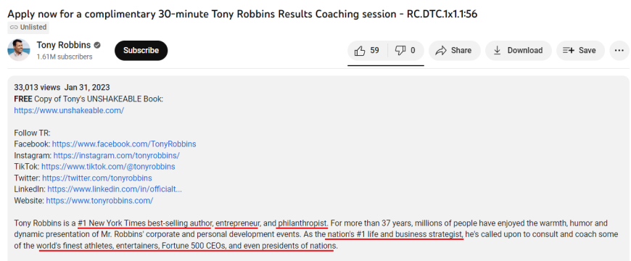This screenshot has height=261, width=631.
Task: Open the Twitter tonyrobbins link
Action: [97, 178]
